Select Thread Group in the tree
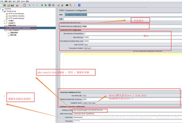The width and height of the screenshot is (182, 123). (x=11, y=11)
